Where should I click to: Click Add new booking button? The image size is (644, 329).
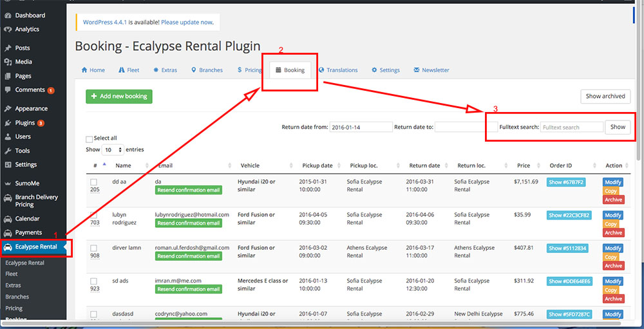click(x=119, y=97)
